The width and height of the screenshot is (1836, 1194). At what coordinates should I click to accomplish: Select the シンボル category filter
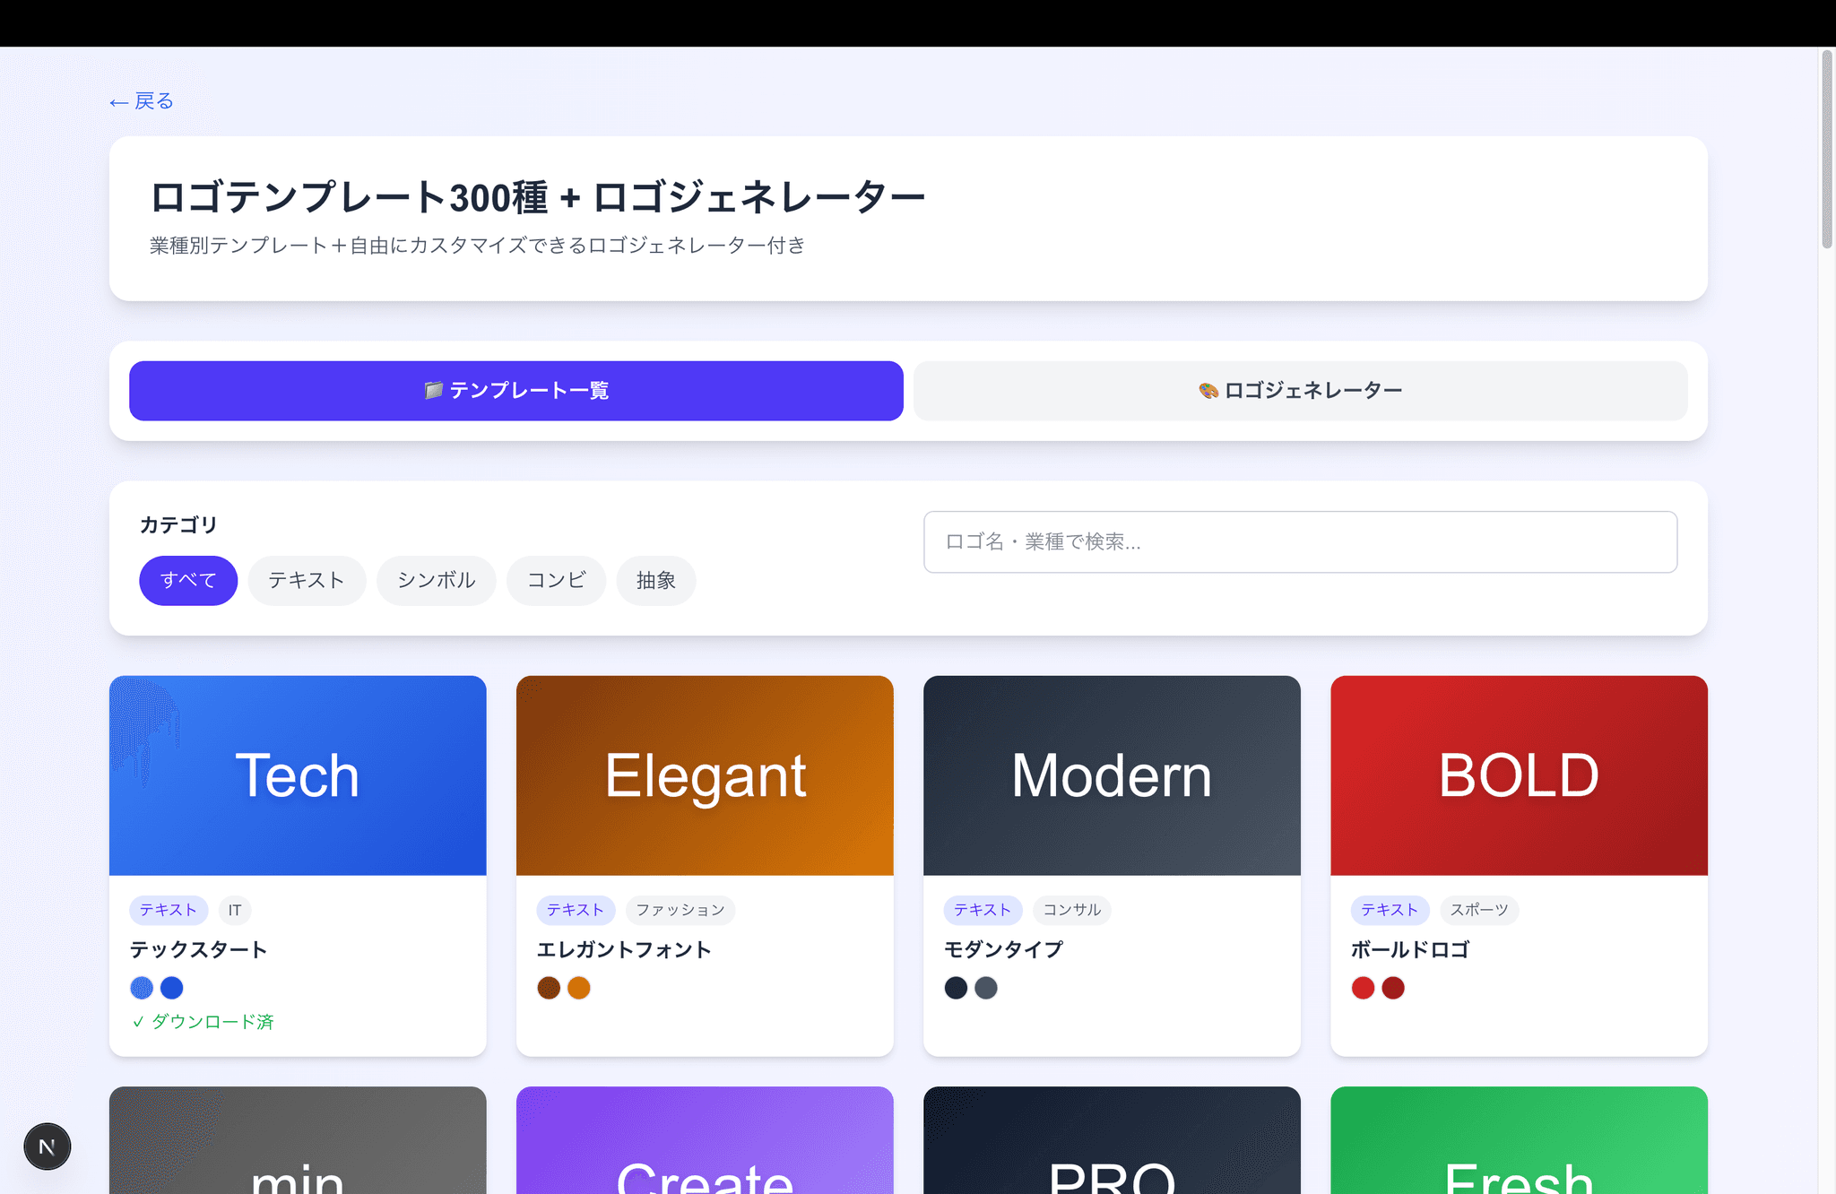click(x=437, y=580)
